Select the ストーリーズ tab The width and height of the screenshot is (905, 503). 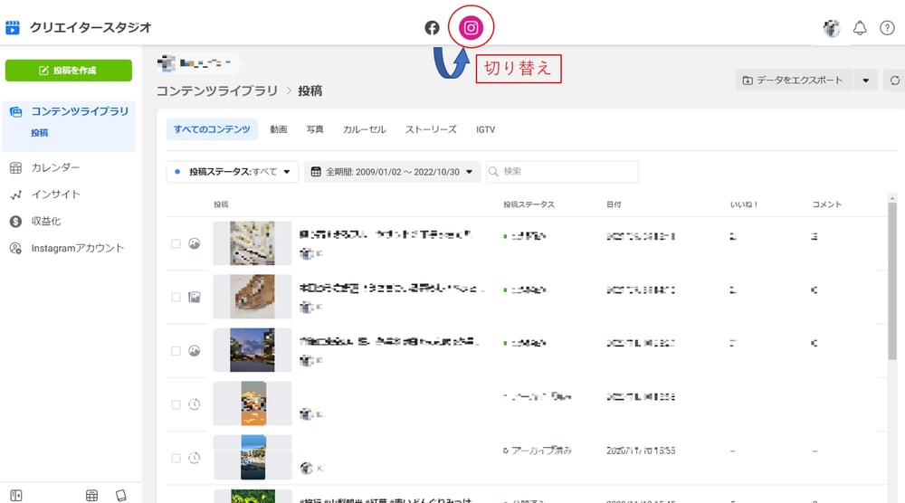[431, 129]
